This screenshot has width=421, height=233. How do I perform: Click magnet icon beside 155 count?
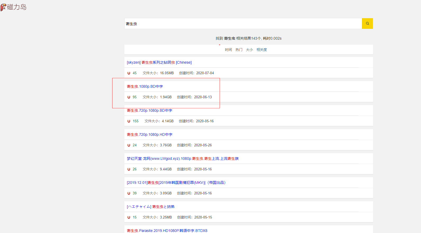point(129,121)
